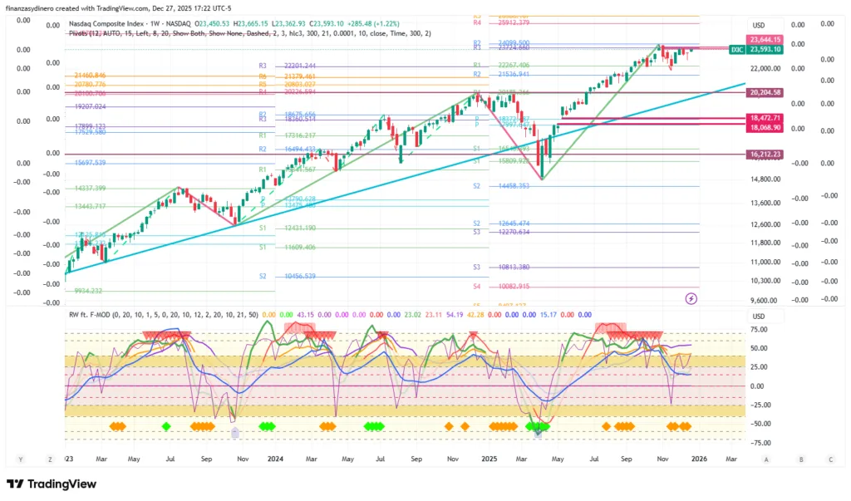Click the IXIC symbol tag on price axis
This screenshot has width=851, height=501.
point(736,50)
